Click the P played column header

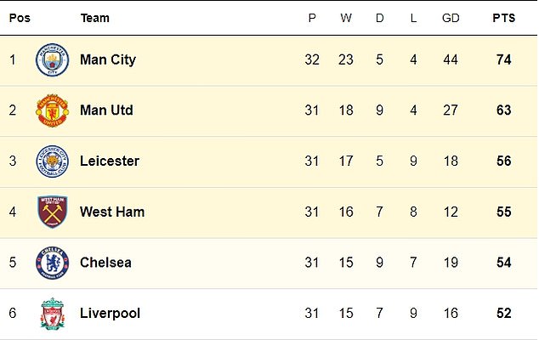[312, 18]
